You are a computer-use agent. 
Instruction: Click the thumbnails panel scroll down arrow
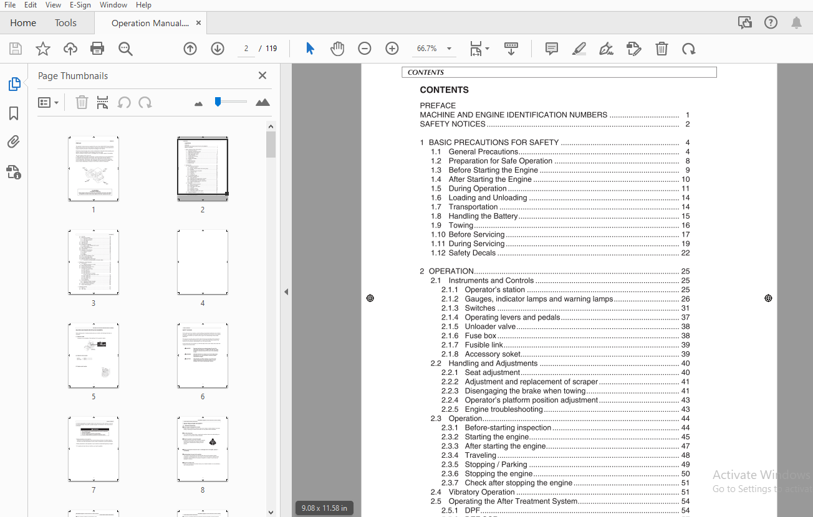tap(271, 512)
